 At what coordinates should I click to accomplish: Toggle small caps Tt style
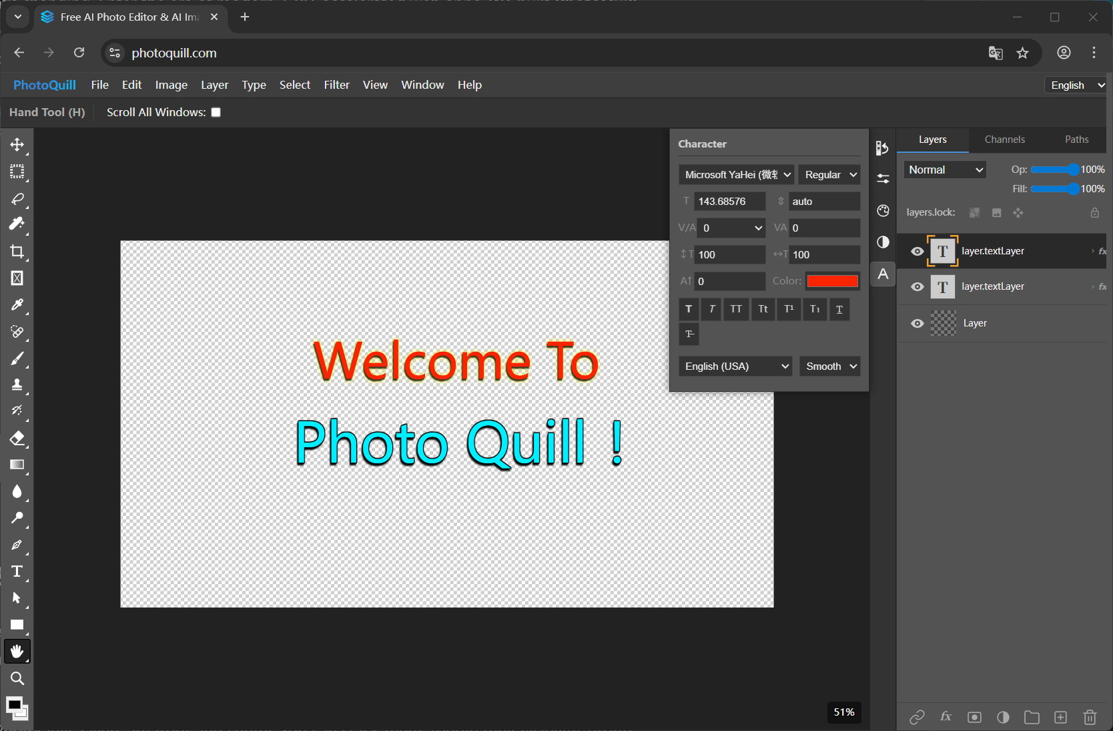click(x=763, y=309)
